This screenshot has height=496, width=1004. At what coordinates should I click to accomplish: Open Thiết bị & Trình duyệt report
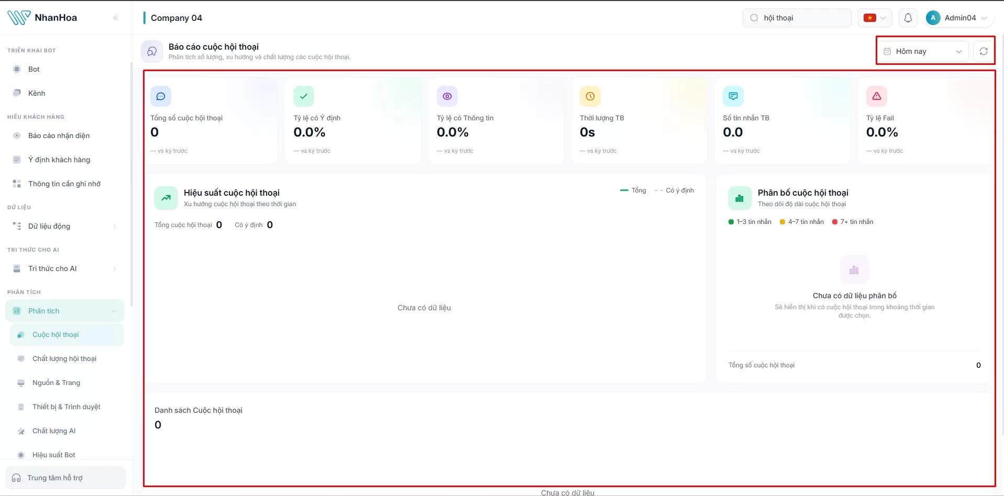67,407
